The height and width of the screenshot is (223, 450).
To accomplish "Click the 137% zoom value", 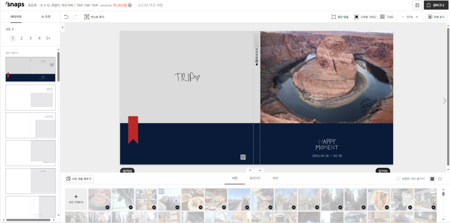I will [x=410, y=17].
